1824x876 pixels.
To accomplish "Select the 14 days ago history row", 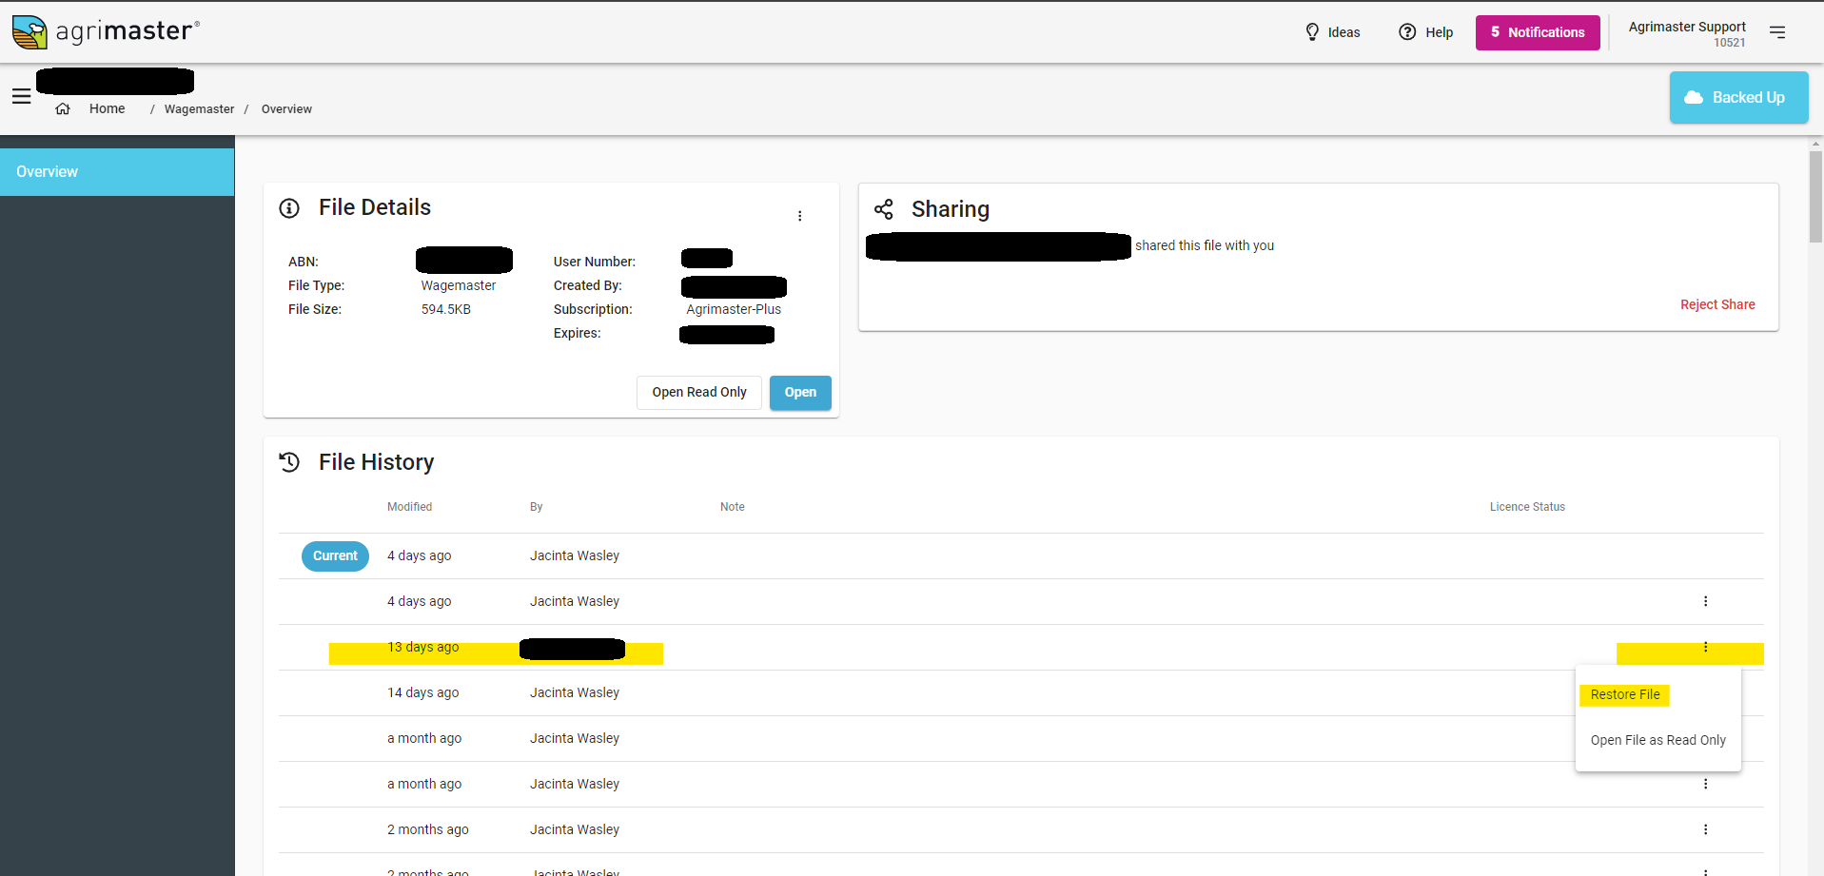I will click(1021, 693).
